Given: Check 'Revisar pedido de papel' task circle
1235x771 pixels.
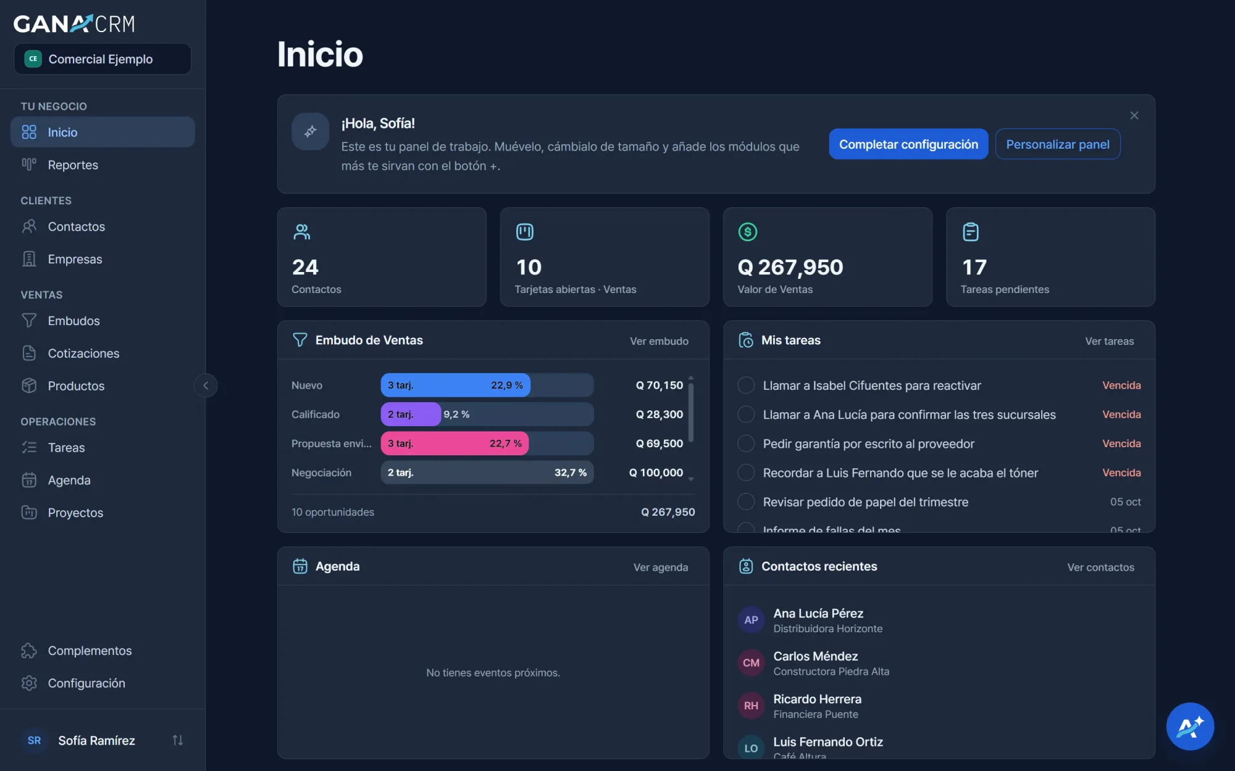Looking at the screenshot, I should [746, 502].
